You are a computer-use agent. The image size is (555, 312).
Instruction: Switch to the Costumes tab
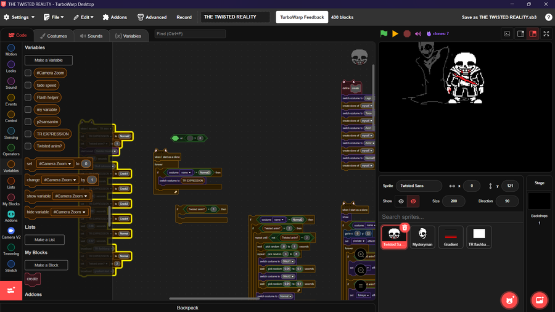[x=54, y=36]
